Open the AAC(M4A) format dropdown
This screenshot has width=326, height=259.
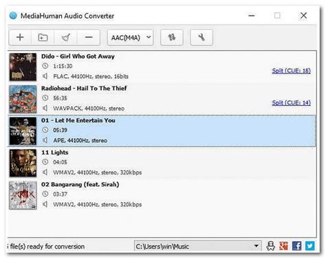[x=130, y=37]
